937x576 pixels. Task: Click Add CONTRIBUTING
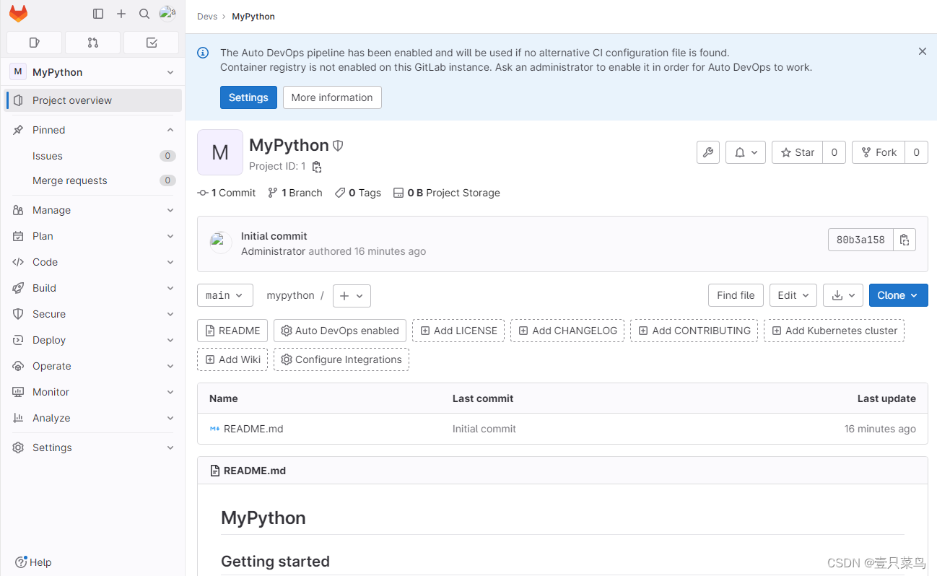694,331
